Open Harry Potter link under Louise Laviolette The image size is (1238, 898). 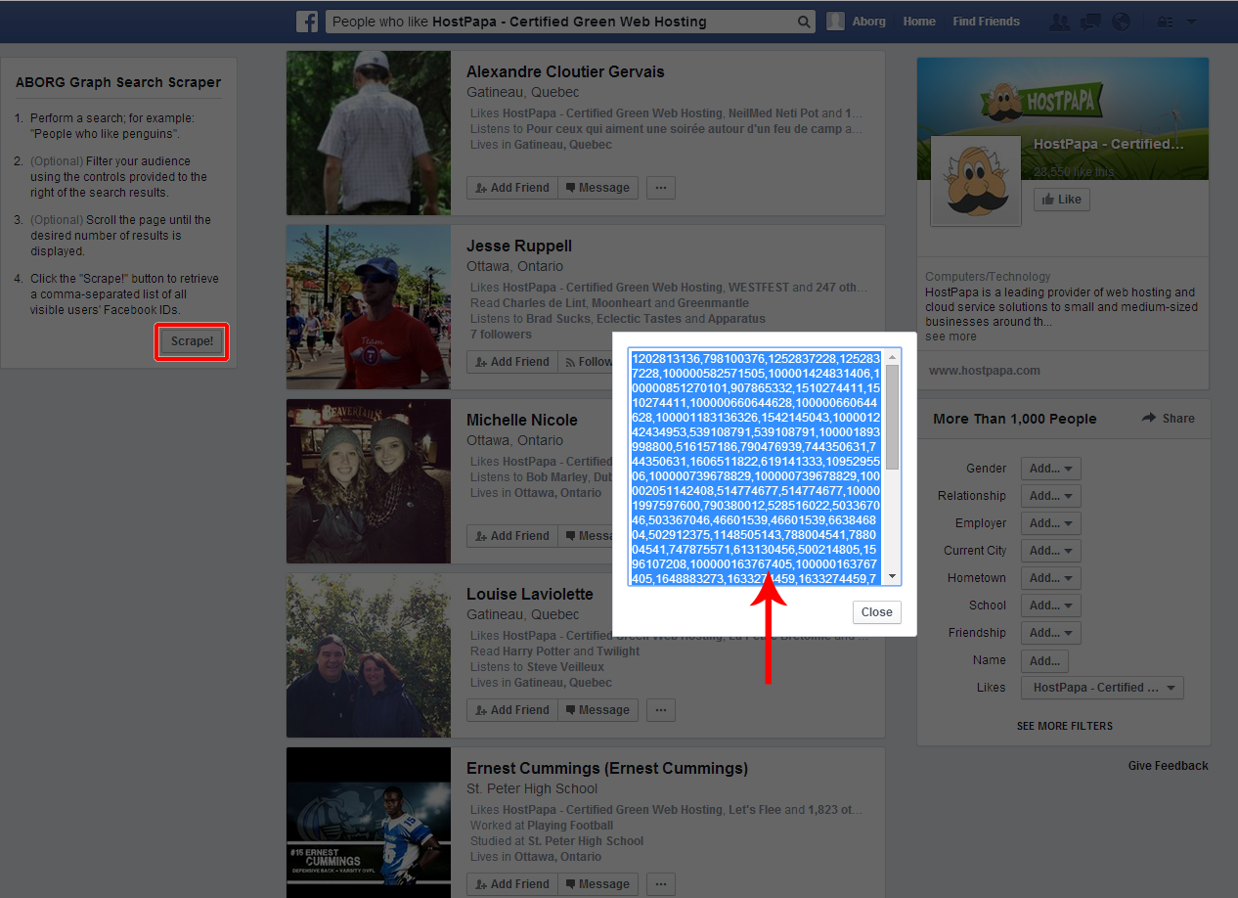[x=536, y=651]
